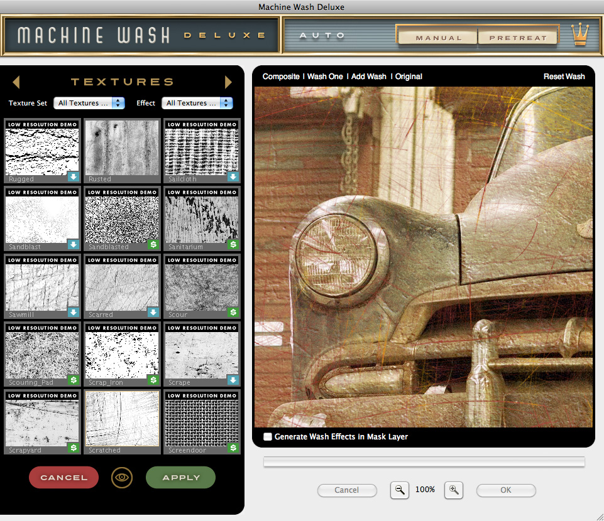This screenshot has height=521, width=604.
Task: Switch to Manual mode tab
Action: [438, 38]
